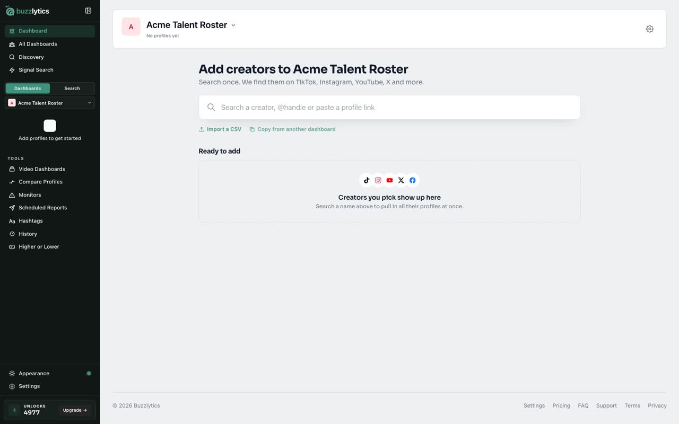
Task: Open Settings in the sidebar
Action: point(50,386)
